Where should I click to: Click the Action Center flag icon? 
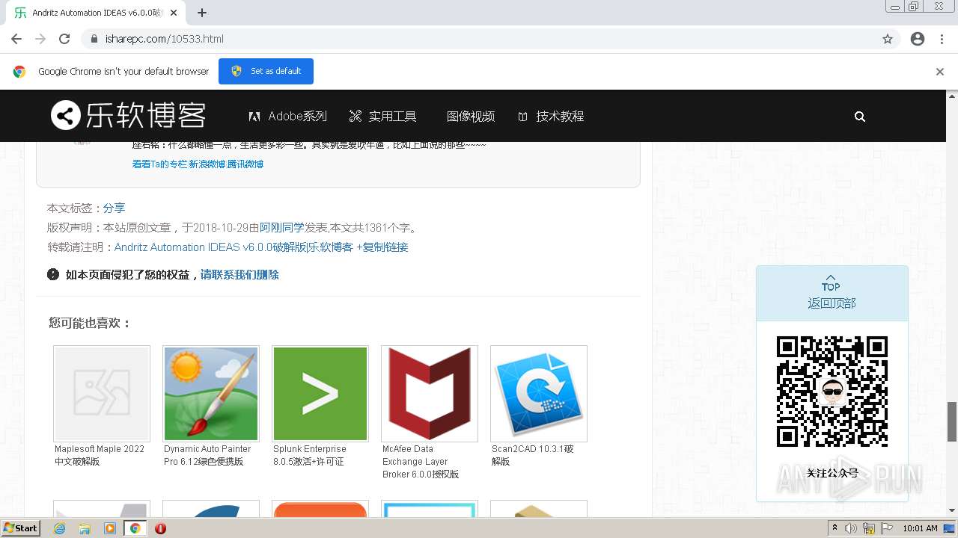(x=887, y=528)
